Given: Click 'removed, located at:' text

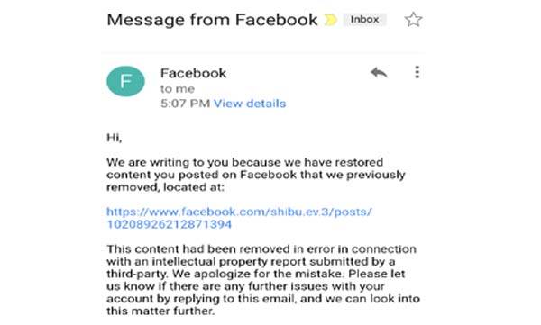Looking at the screenshot, I should pyautogui.click(x=165, y=187).
